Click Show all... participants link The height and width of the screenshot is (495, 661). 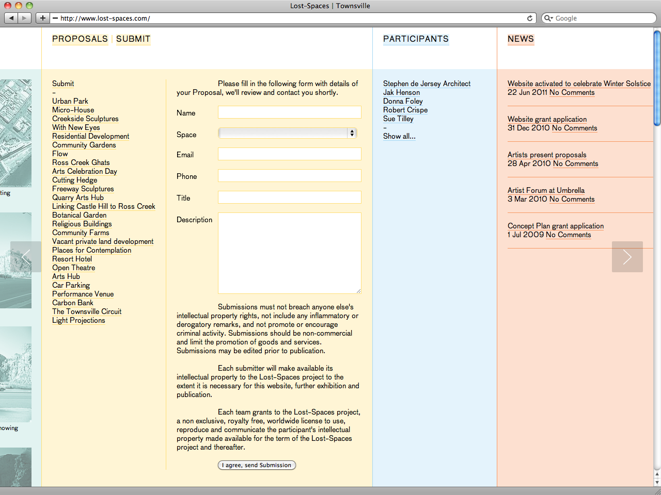pyautogui.click(x=399, y=136)
